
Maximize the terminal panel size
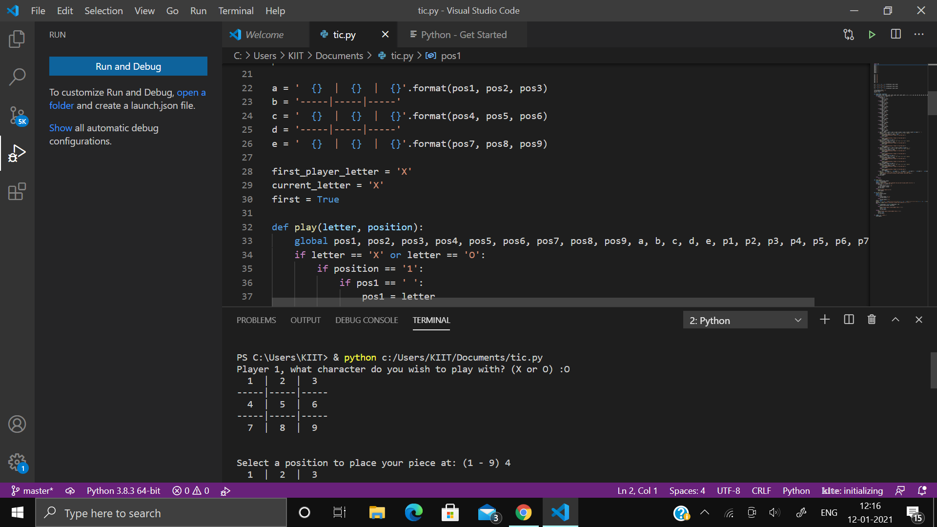click(896, 320)
